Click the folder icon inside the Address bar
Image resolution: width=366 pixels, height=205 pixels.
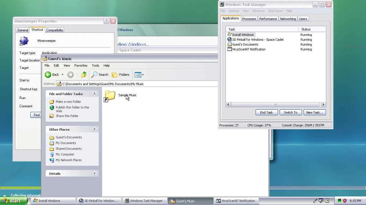point(59,84)
